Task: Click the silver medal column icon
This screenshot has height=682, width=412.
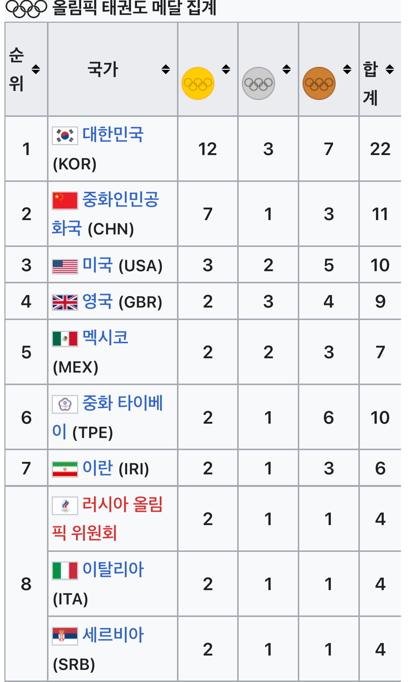Action: (258, 83)
